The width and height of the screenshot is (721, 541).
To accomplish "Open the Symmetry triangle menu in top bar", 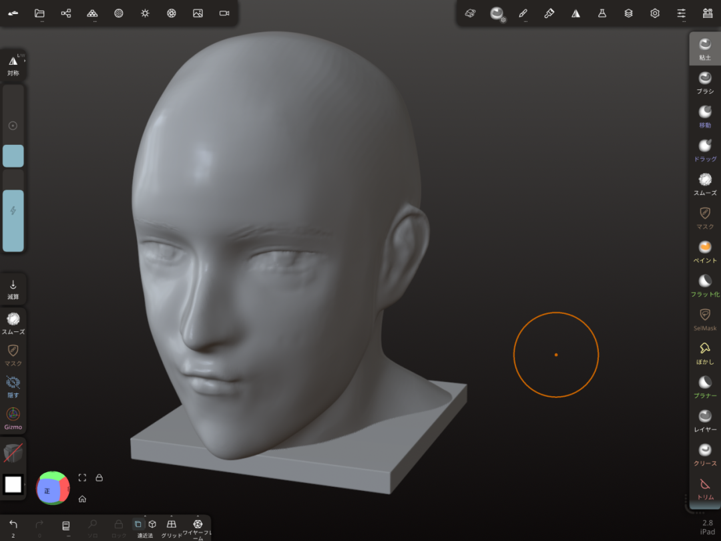I will click(575, 13).
